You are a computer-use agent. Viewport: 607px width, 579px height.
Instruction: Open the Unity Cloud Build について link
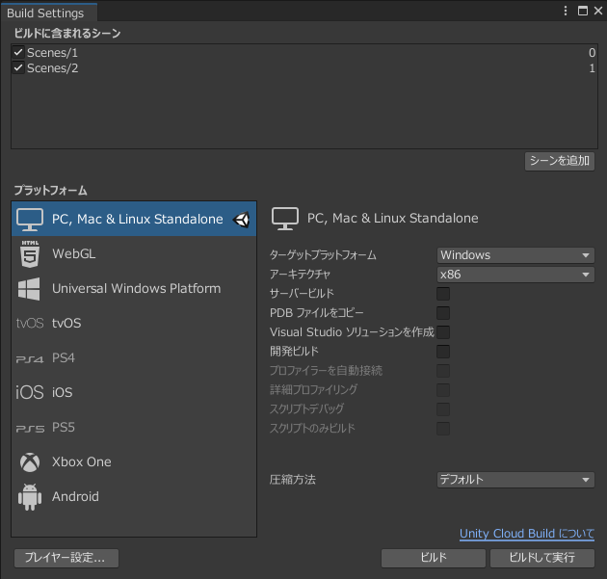pyautogui.click(x=527, y=534)
